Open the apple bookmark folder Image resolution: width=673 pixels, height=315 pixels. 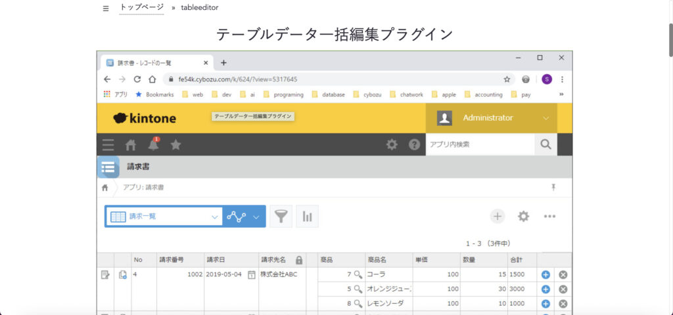tap(444, 94)
